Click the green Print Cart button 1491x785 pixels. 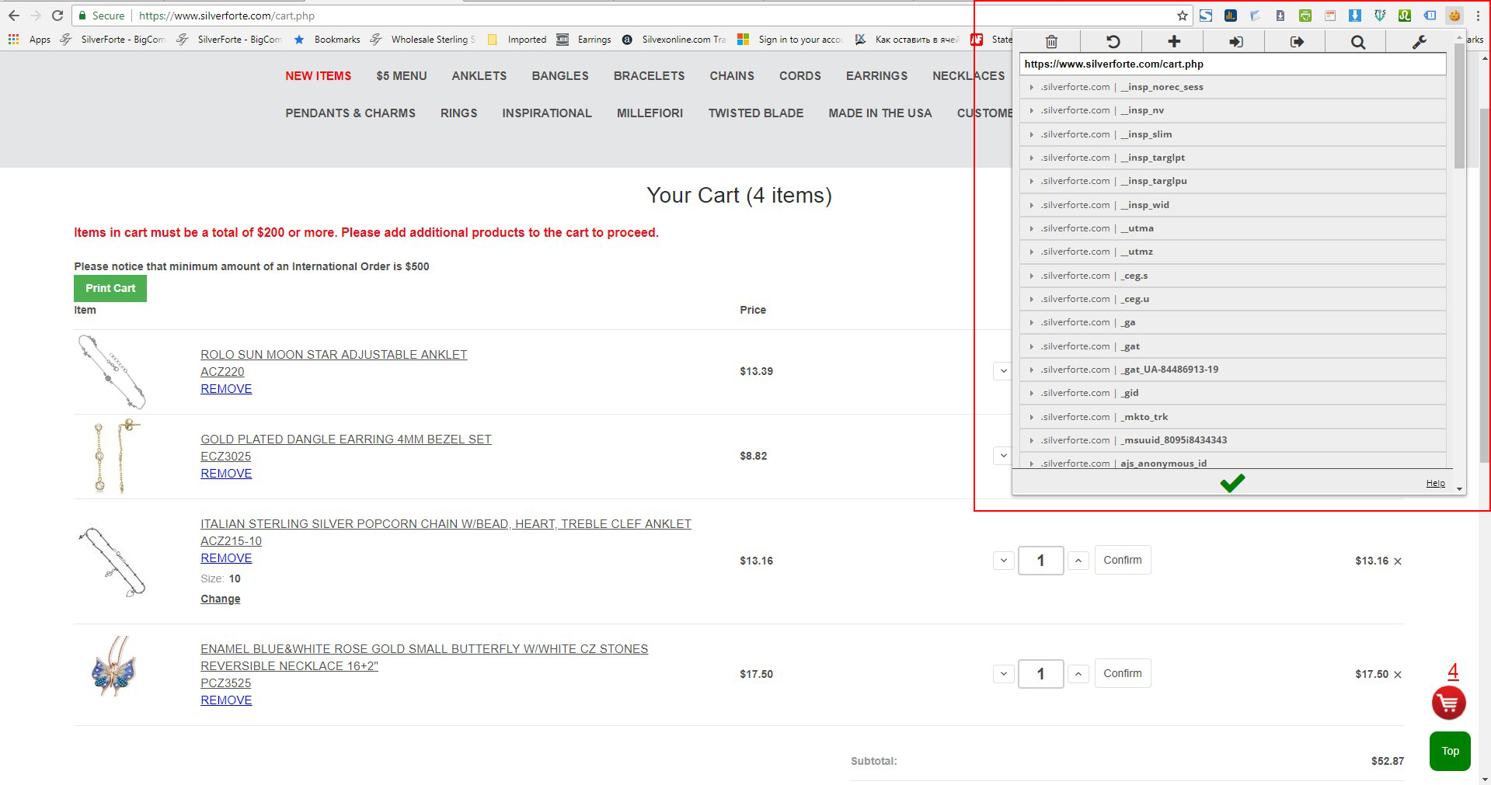110,288
